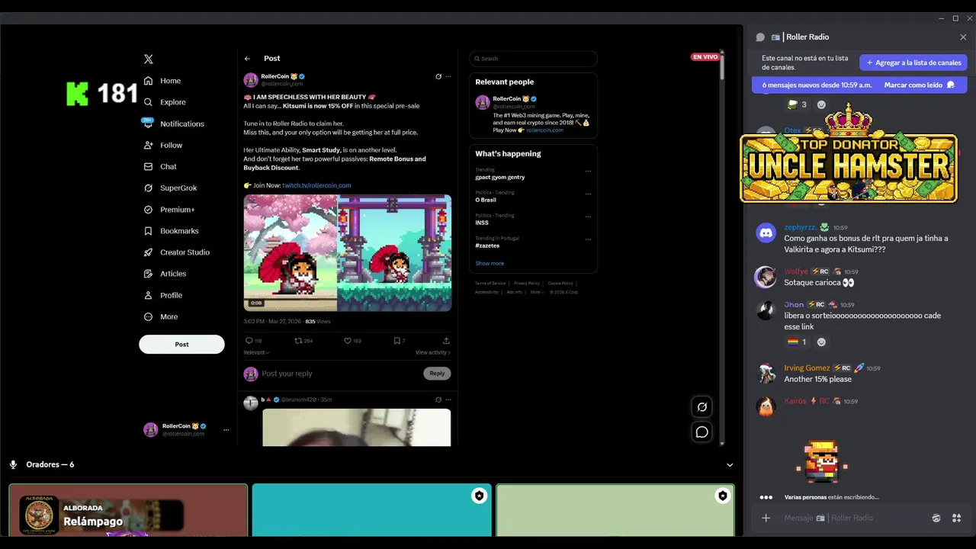Screen dimensions: 976x549
Task: Click the zephyrzz. username
Action: (800, 227)
